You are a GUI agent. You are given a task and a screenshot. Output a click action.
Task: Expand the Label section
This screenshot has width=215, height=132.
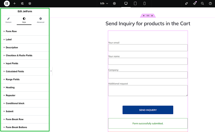coord(25,39)
